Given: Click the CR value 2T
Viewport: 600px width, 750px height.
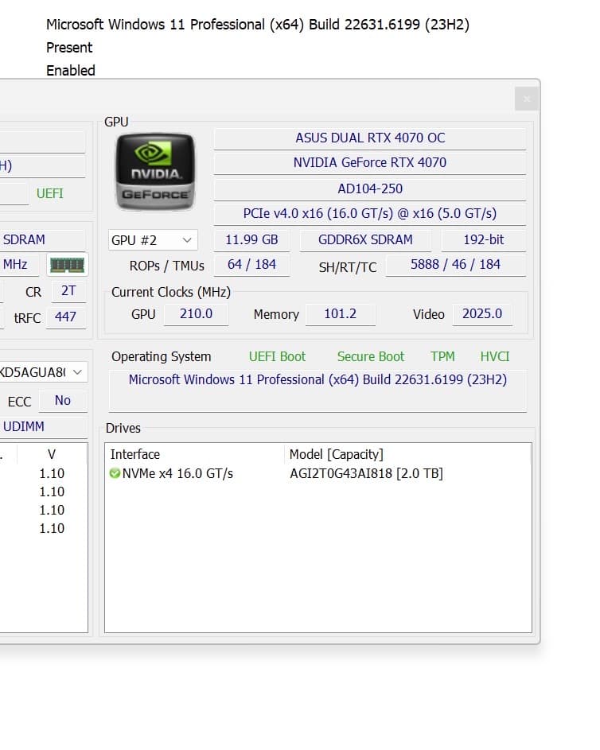Looking at the screenshot, I should point(68,291).
